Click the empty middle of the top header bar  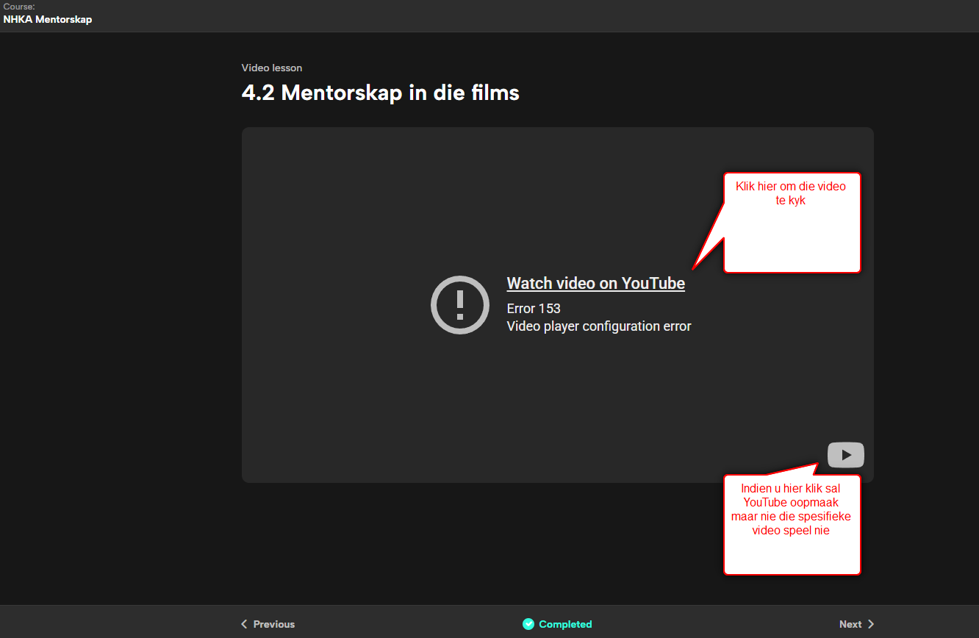tap(489, 15)
